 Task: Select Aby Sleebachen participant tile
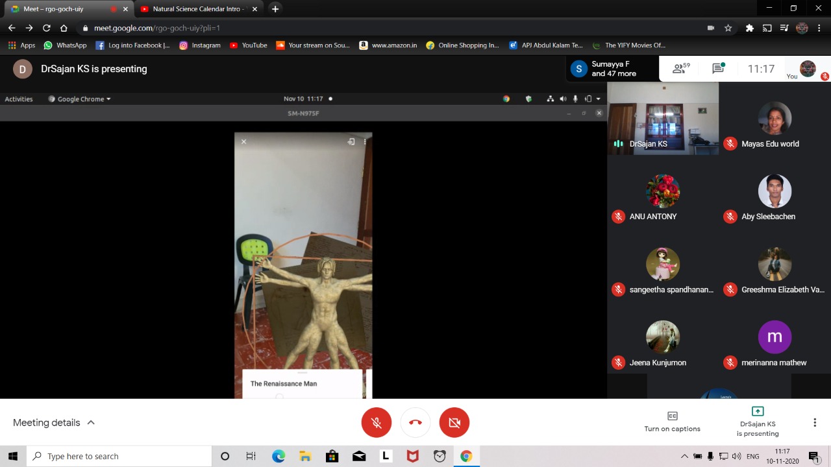(775, 191)
